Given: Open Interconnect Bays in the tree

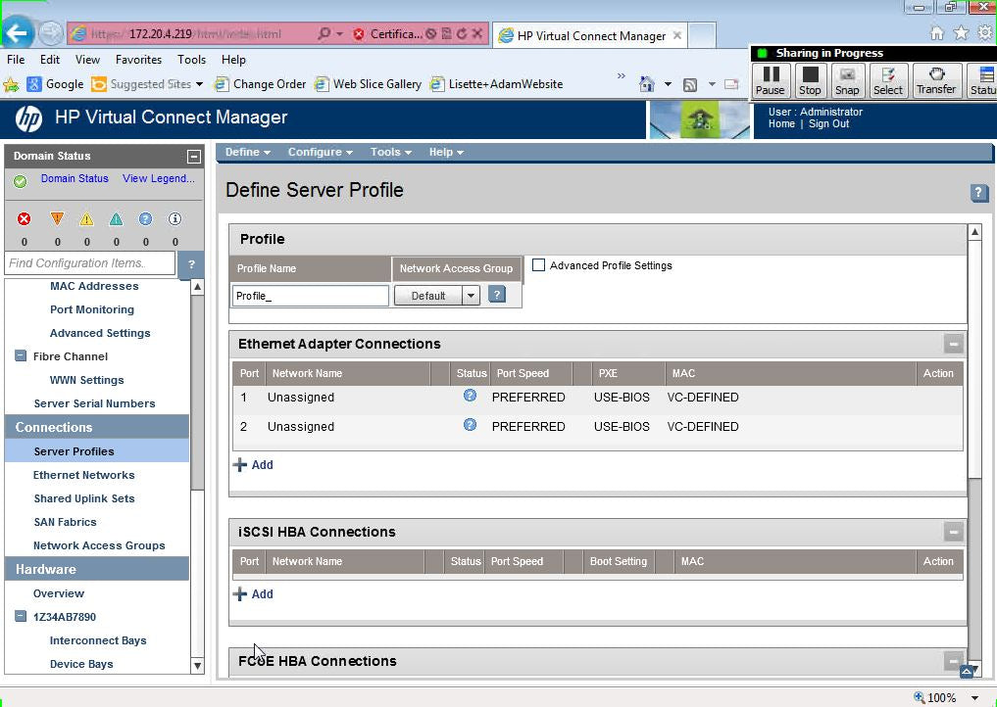Looking at the screenshot, I should coord(98,640).
